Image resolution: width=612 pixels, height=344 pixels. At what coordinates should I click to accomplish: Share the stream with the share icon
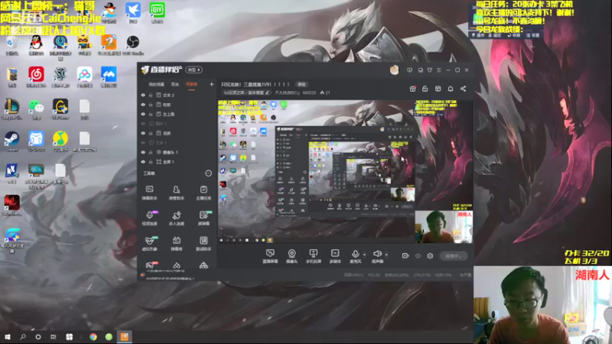point(464,89)
